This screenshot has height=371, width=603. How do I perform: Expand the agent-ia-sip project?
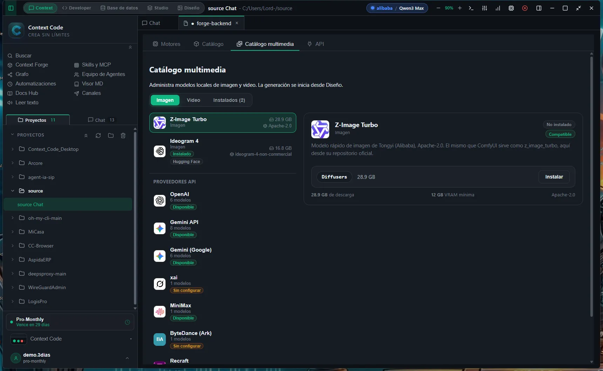pos(13,177)
